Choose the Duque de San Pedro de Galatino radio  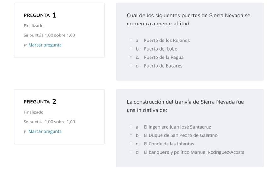tap(131, 135)
